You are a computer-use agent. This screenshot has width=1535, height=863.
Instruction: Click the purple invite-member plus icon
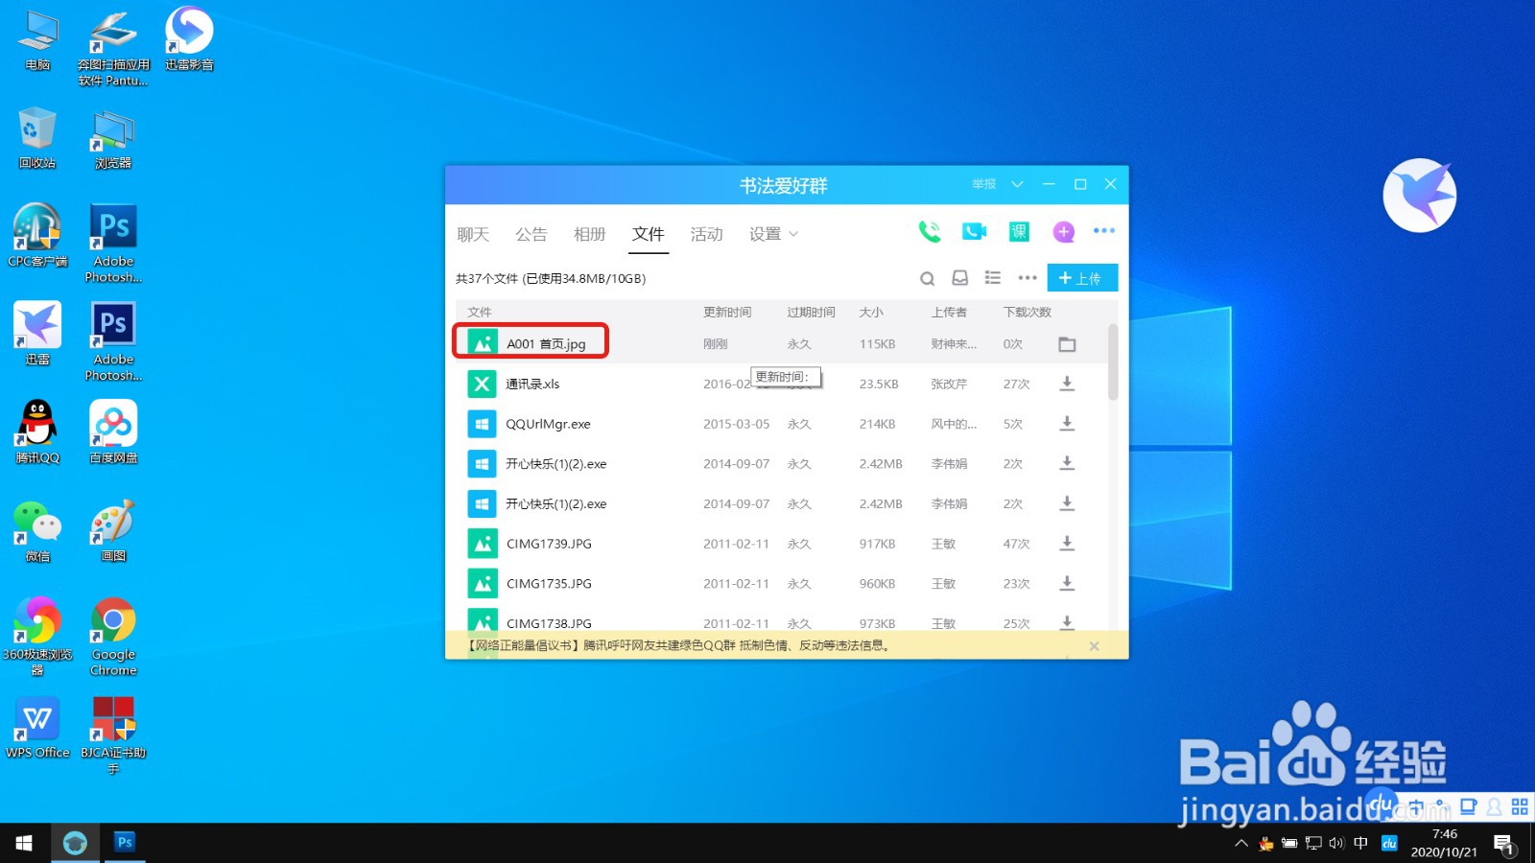click(1063, 231)
